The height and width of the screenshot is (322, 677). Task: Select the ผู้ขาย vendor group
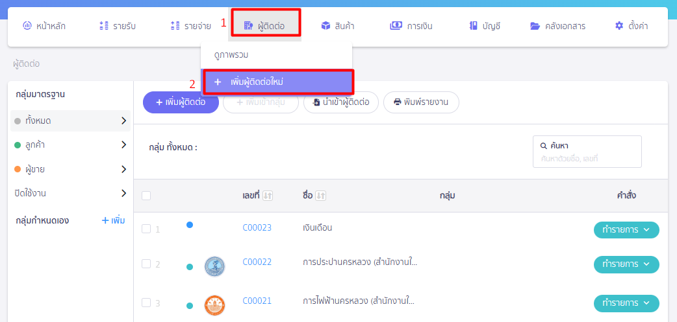70,169
